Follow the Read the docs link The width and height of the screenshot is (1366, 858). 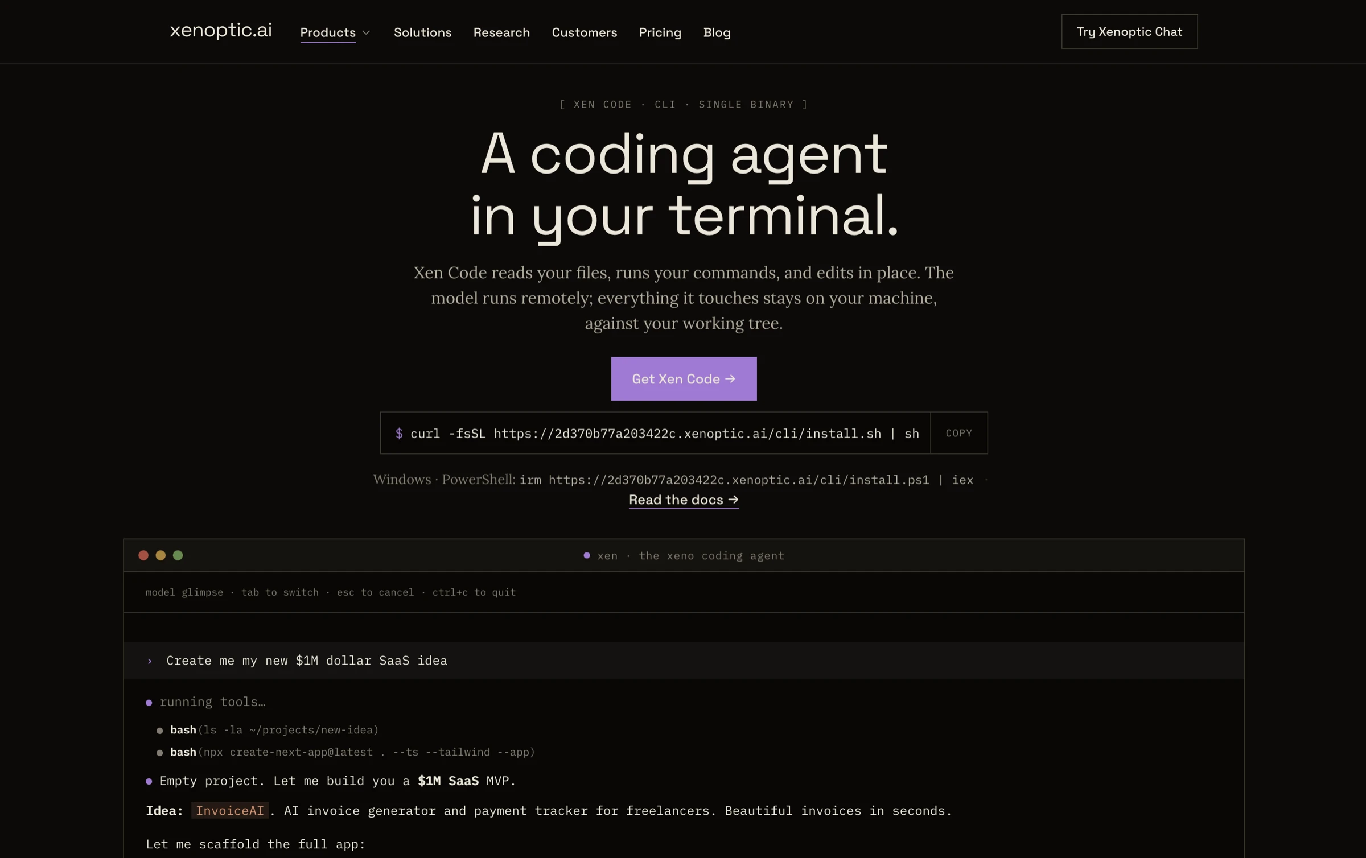(x=684, y=500)
